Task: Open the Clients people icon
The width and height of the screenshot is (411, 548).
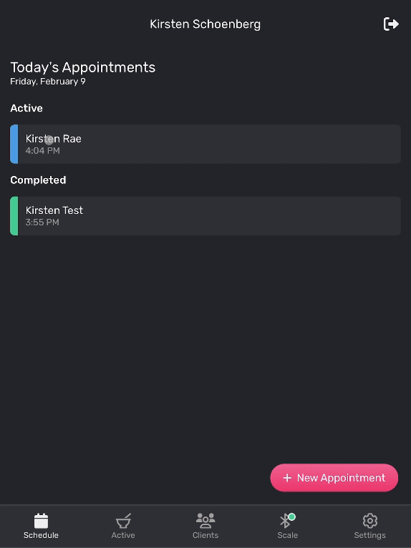Action: pyautogui.click(x=205, y=521)
